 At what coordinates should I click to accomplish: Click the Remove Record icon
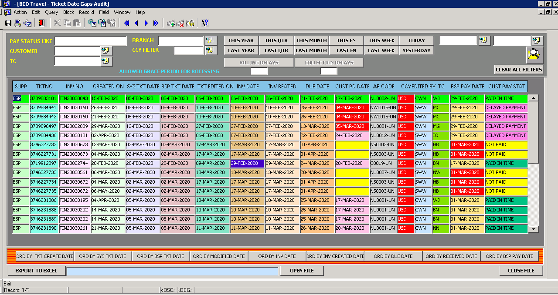click(180, 23)
